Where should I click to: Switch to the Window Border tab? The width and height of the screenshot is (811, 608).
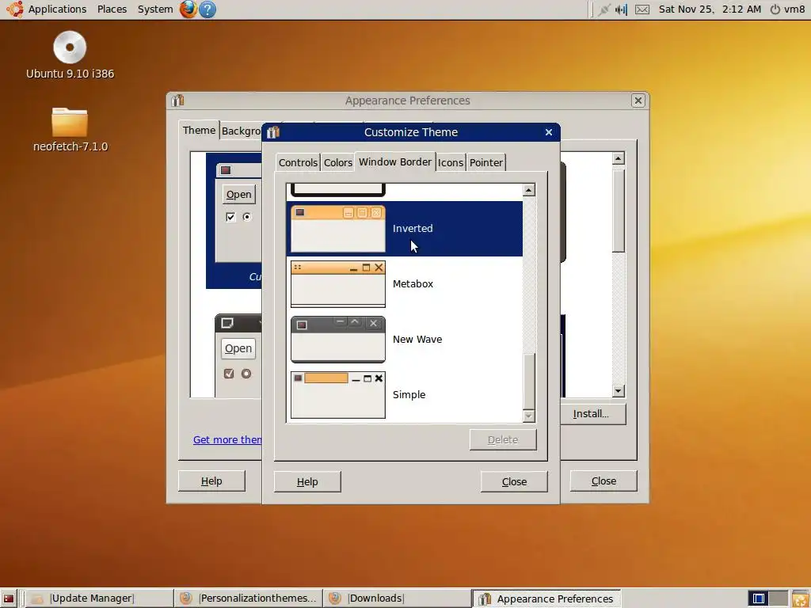pos(395,161)
